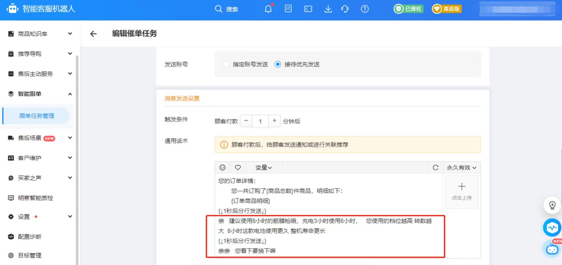
Task: Open 智能跟单 in the sidebar
Action: (x=30, y=94)
